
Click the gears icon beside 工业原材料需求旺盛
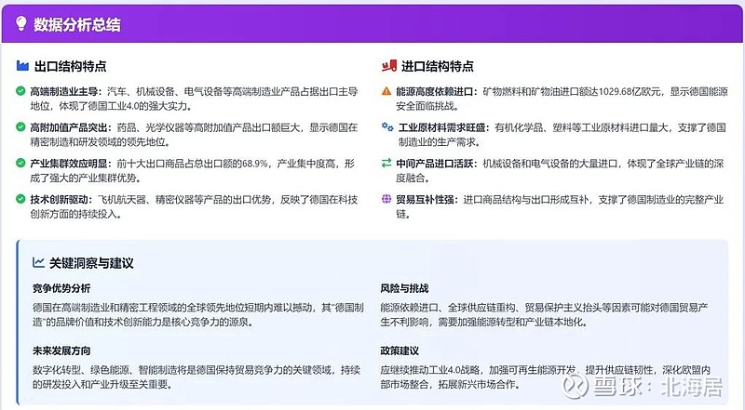click(x=387, y=126)
